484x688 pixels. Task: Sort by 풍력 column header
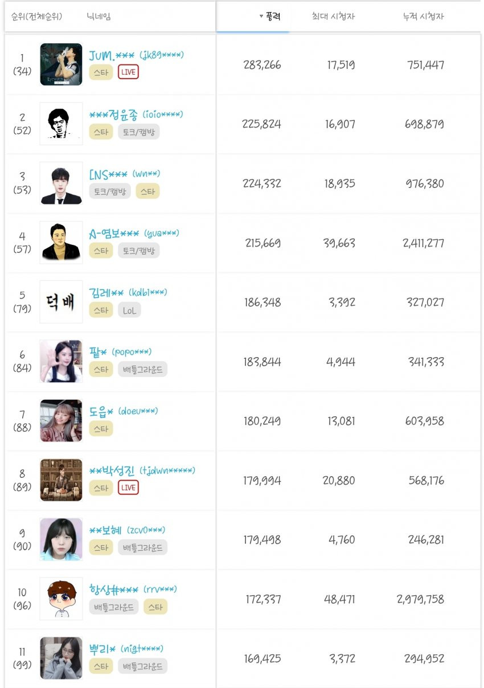tap(270, 17)
